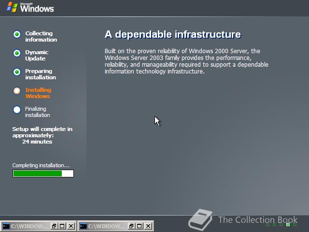This screenshot has width=309, height=232.
Task: Click the 'Dynamic Update' step label
Action: tap(37, 56)
